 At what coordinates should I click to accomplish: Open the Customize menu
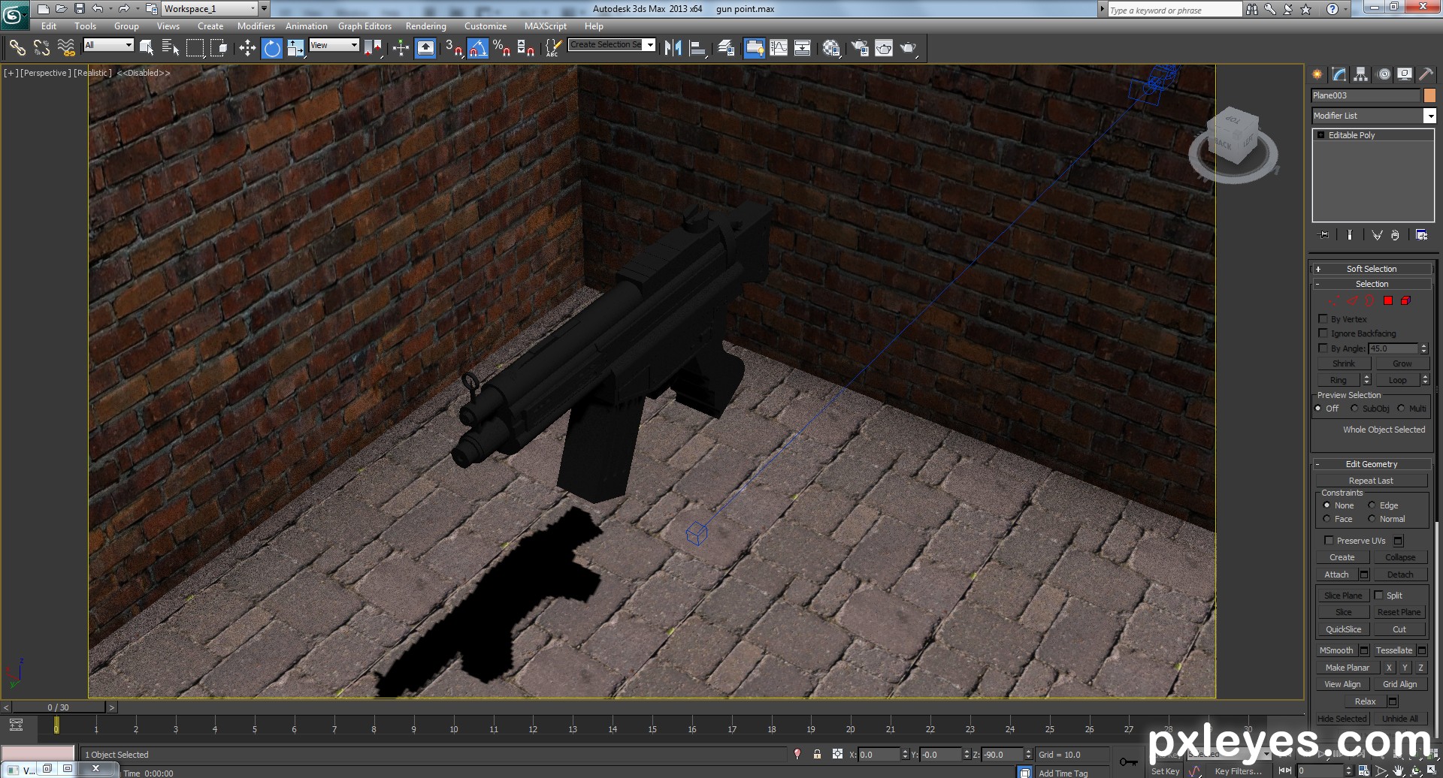click(x=486, y=26)
